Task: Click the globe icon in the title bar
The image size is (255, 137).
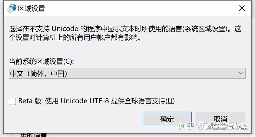Action: [12, 8]
